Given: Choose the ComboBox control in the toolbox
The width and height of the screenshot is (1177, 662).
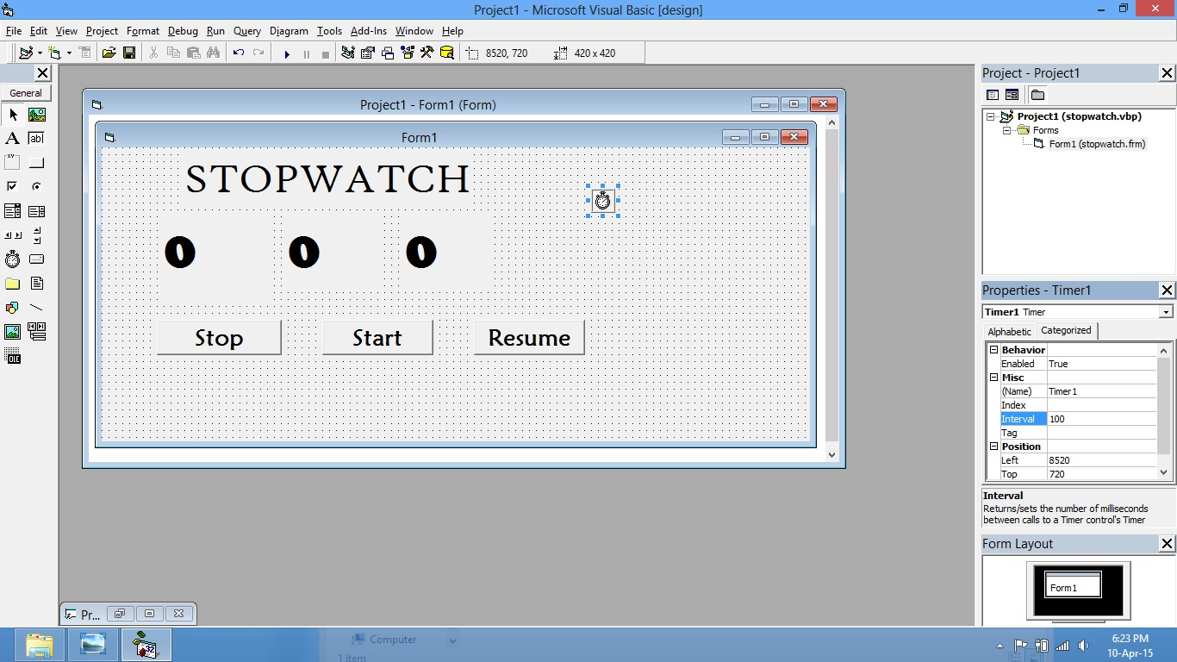Looking at the screenshot, I should [x=12, y=210].
